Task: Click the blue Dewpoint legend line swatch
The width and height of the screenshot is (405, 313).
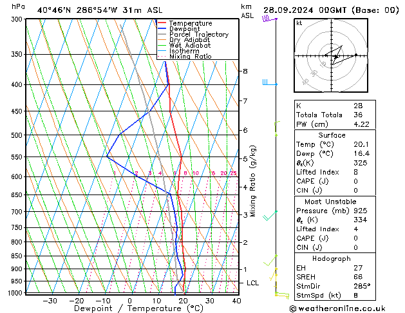Action: [162, 29]
